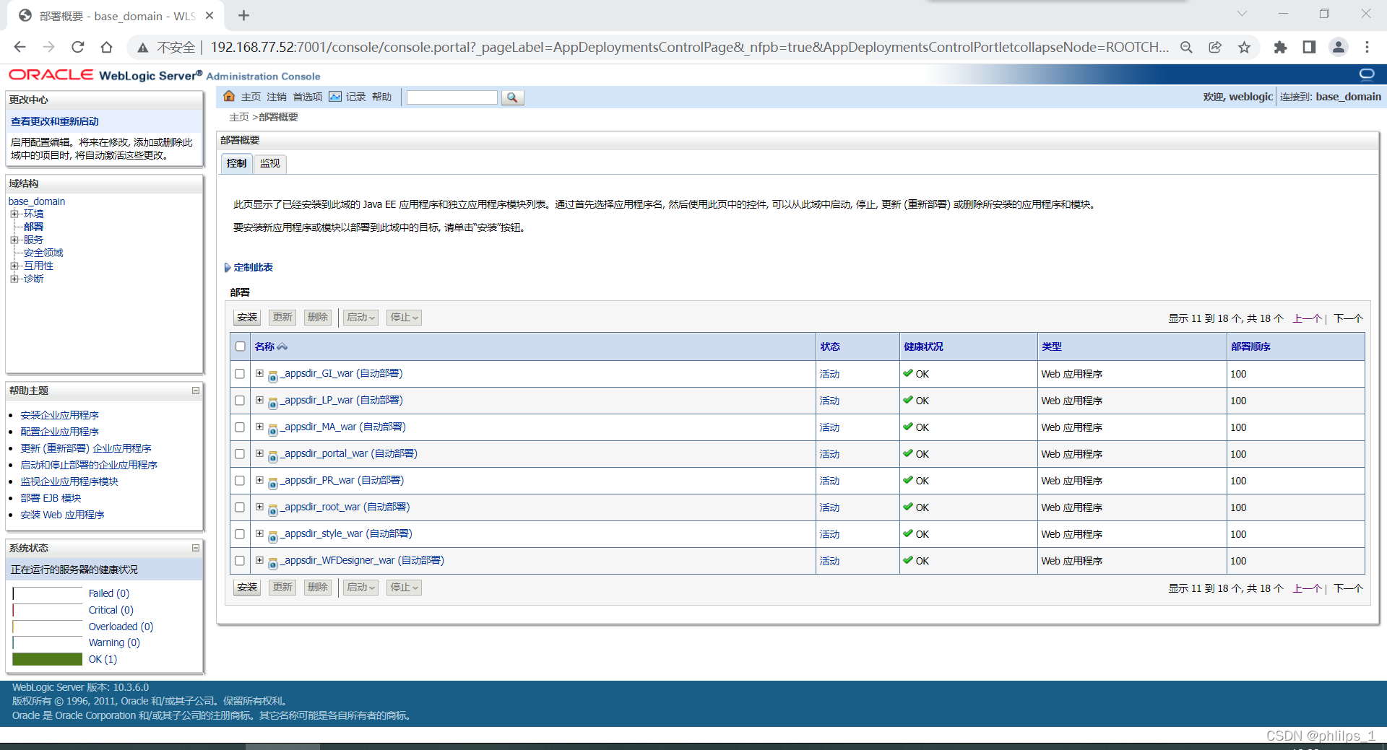Expand the _appsdir_MA_war row
Screen dimensions: 1387x750
coord(259,427)
